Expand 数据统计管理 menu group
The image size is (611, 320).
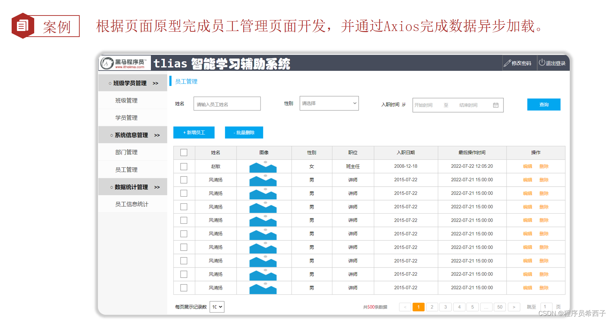coord(133,187)
